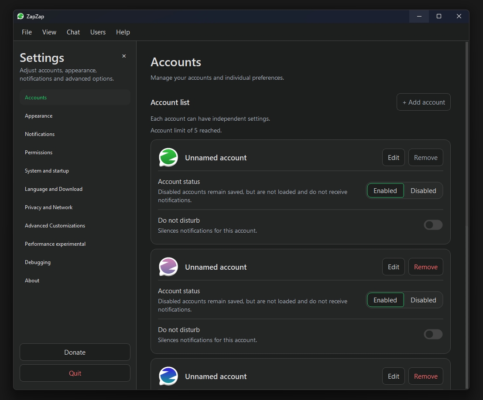Open the View menu
The height and width of the screenshot is (400, 483).
tap(49, 32)
